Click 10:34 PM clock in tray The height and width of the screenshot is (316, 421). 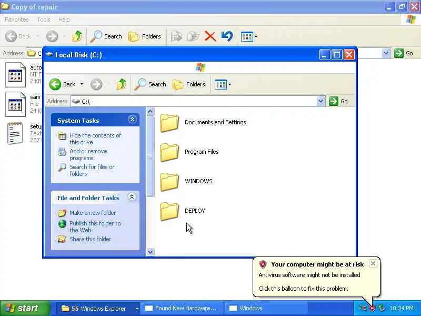point(402,308)
